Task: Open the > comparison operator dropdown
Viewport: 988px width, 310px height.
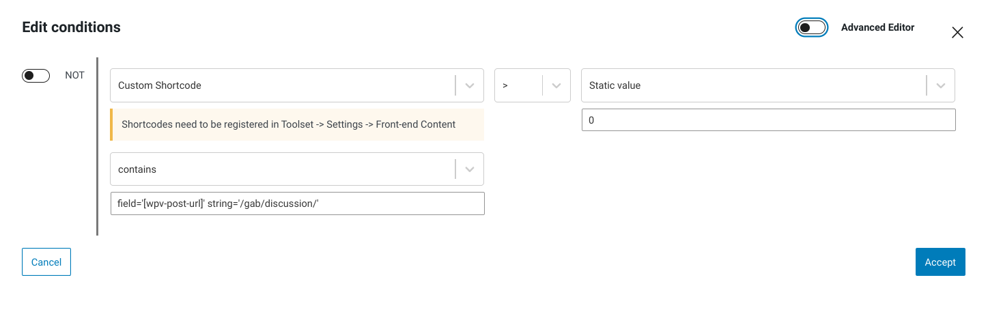Action: click(x=533, y=85)
